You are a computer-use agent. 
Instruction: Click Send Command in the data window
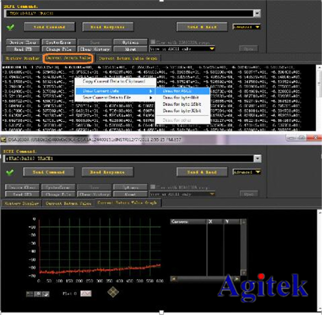(50, 27)
